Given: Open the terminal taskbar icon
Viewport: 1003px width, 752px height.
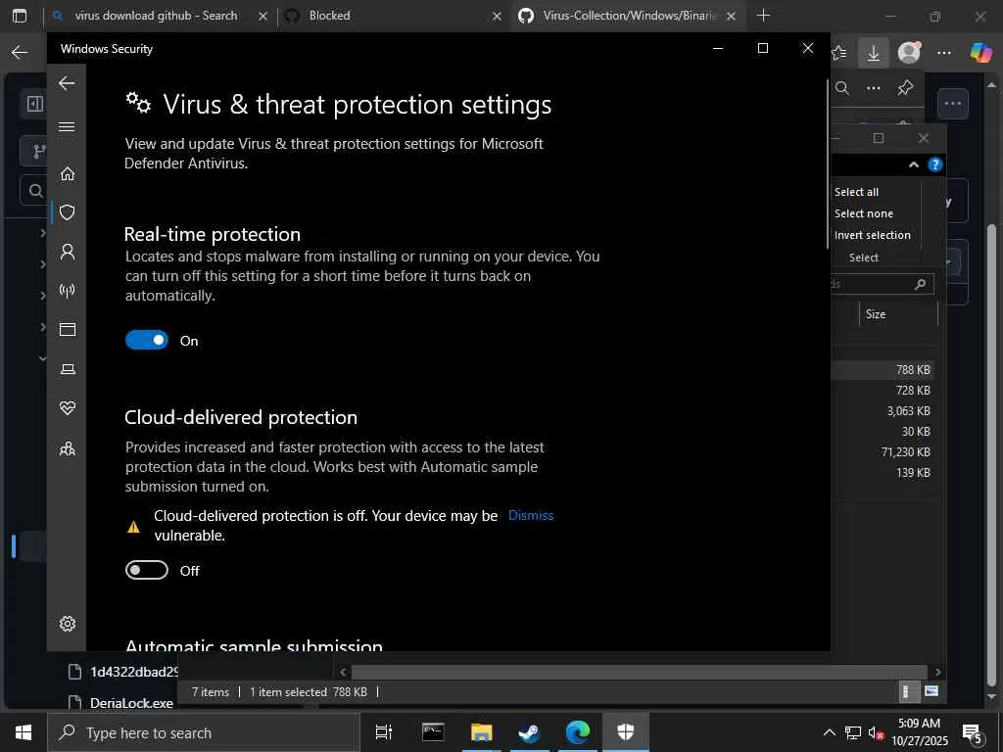Looking at the screenshot, I should pos(433,732).
